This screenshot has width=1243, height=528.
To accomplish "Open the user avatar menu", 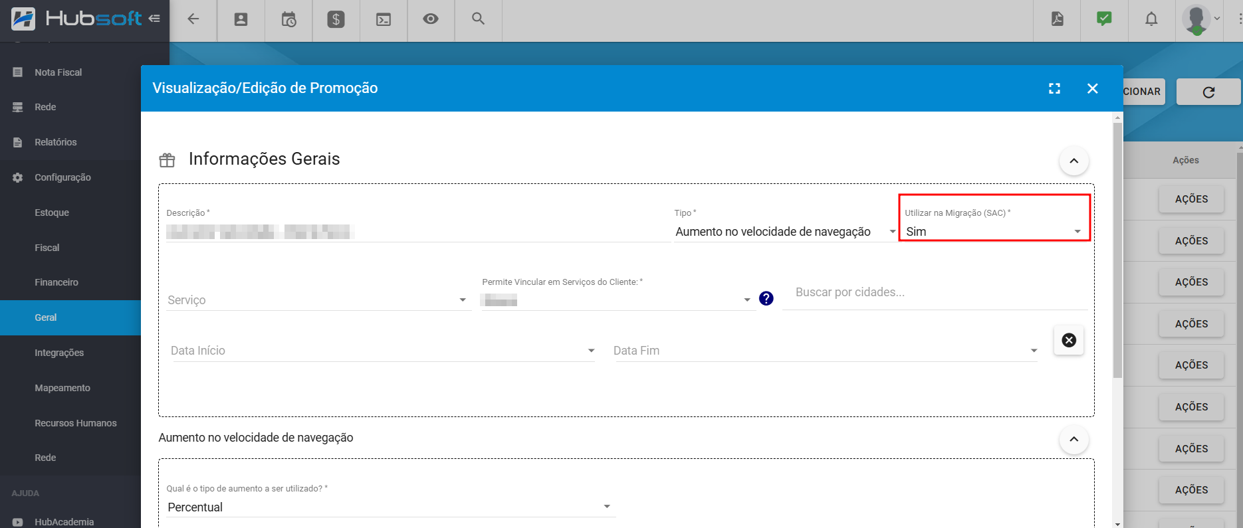I will click(x=1201, y=19).
